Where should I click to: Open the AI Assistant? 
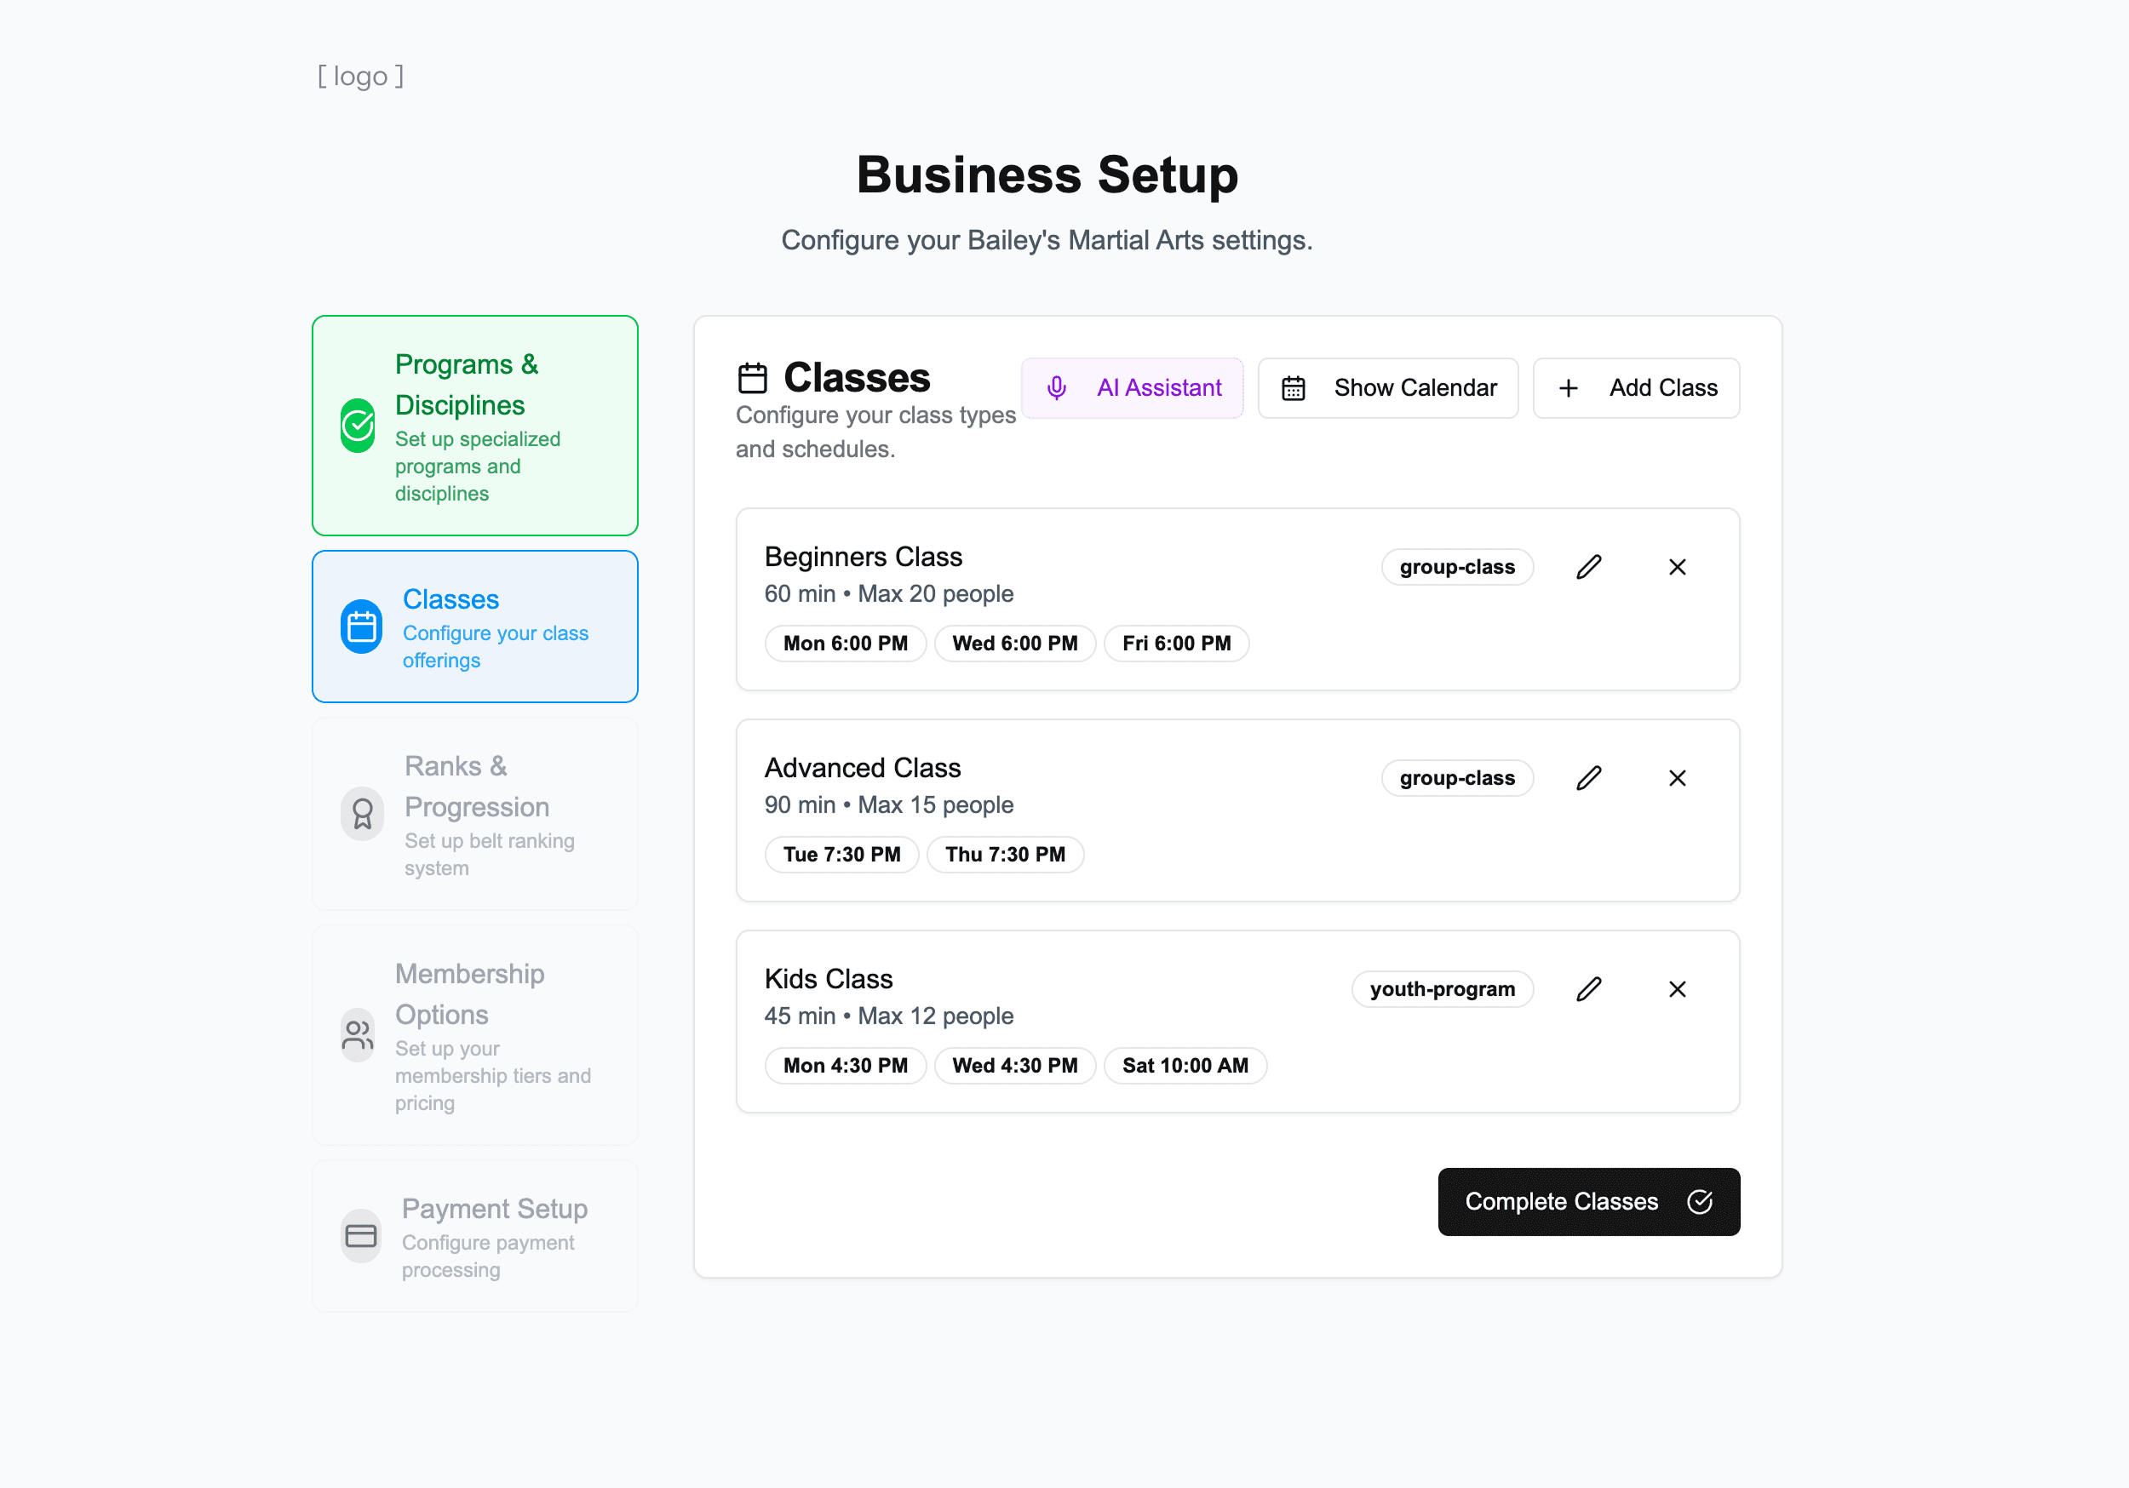coord(1132,387)
